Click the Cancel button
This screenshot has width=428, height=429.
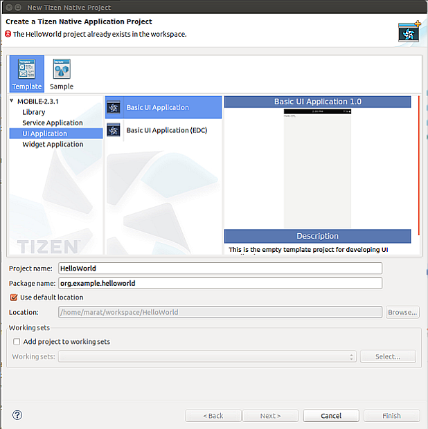click(331, 416)
